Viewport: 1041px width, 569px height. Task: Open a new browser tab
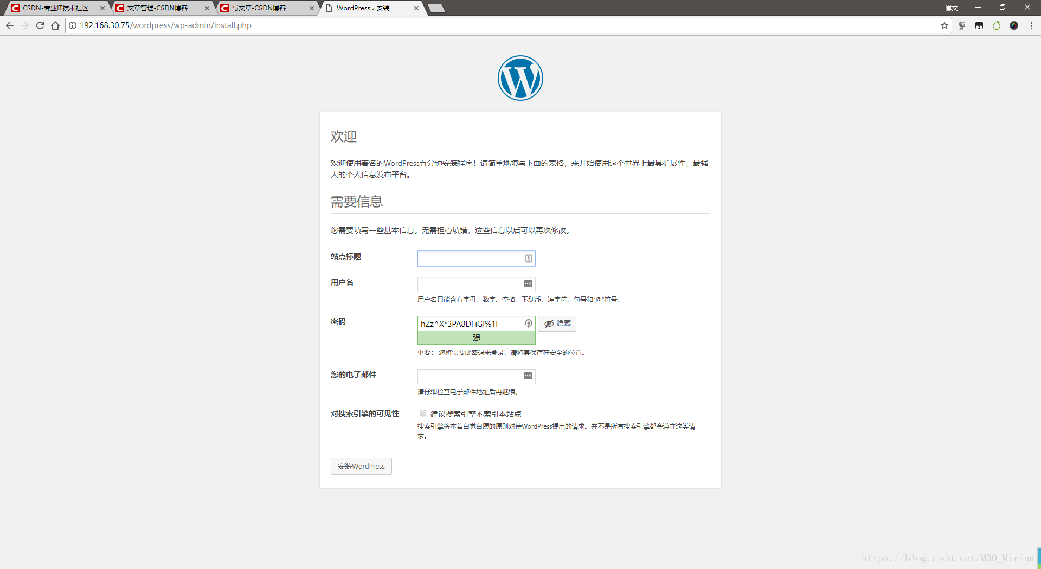(x=436, y=8)
